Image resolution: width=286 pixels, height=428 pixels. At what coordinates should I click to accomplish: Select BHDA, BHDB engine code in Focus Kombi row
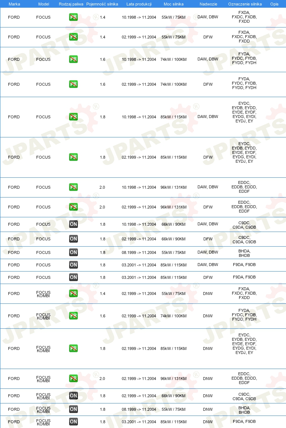[x=244, y=410]
